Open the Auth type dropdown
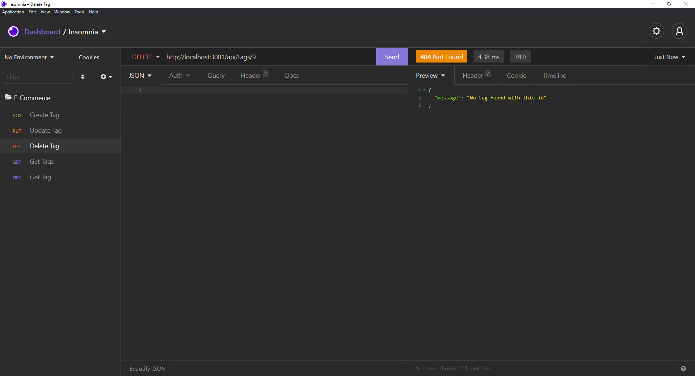Image resolution: width=695 pixels, height=376 pixels. (x=179, y=75)
